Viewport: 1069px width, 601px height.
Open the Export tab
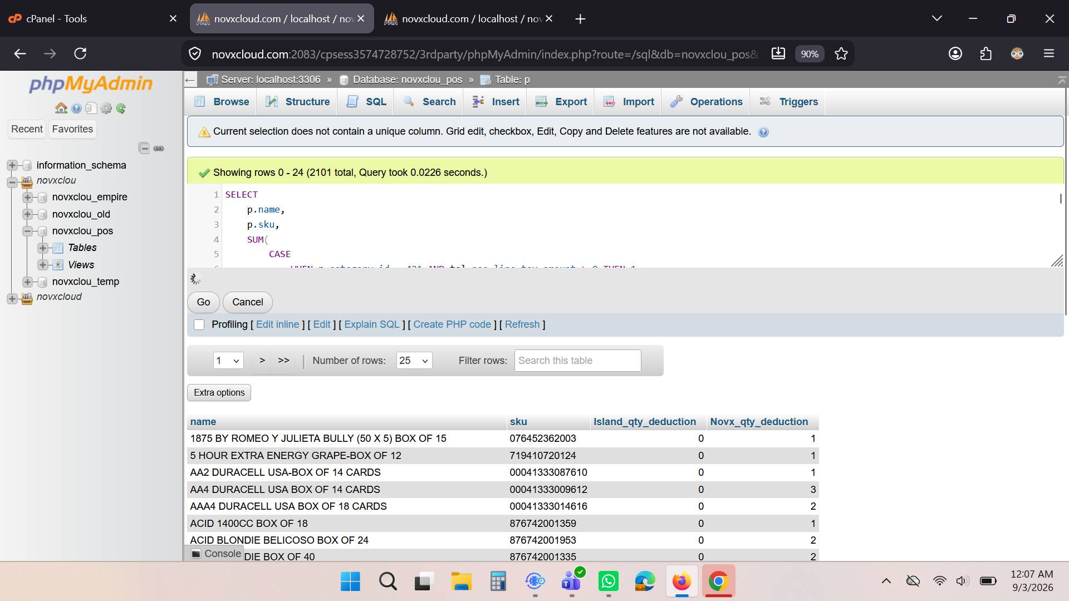pos(561,102)
